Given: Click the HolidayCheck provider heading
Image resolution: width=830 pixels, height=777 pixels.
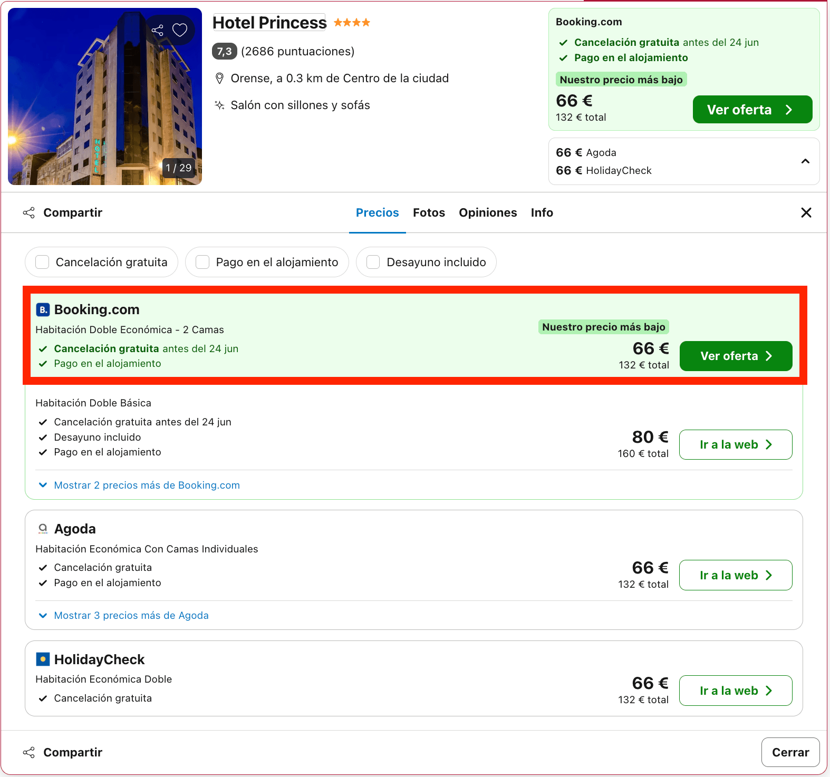Looking at the screenshot, I should tap(99, 659).
